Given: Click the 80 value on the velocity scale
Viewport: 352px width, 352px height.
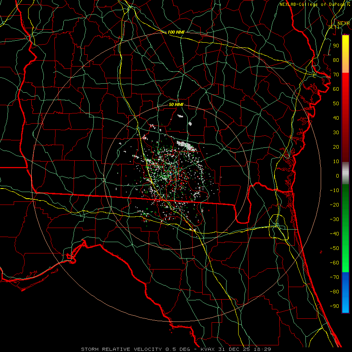Looking at the screenshot, I should click(x=336, y=60).
